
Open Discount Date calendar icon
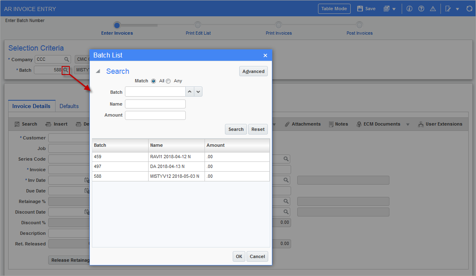(x=87, y=212)
